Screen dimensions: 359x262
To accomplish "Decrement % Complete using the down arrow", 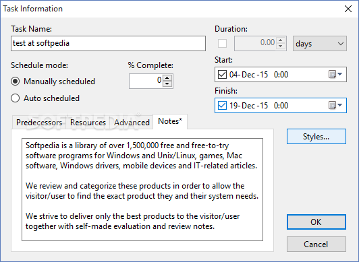I will pyautogui.click(x=167, y=84).
